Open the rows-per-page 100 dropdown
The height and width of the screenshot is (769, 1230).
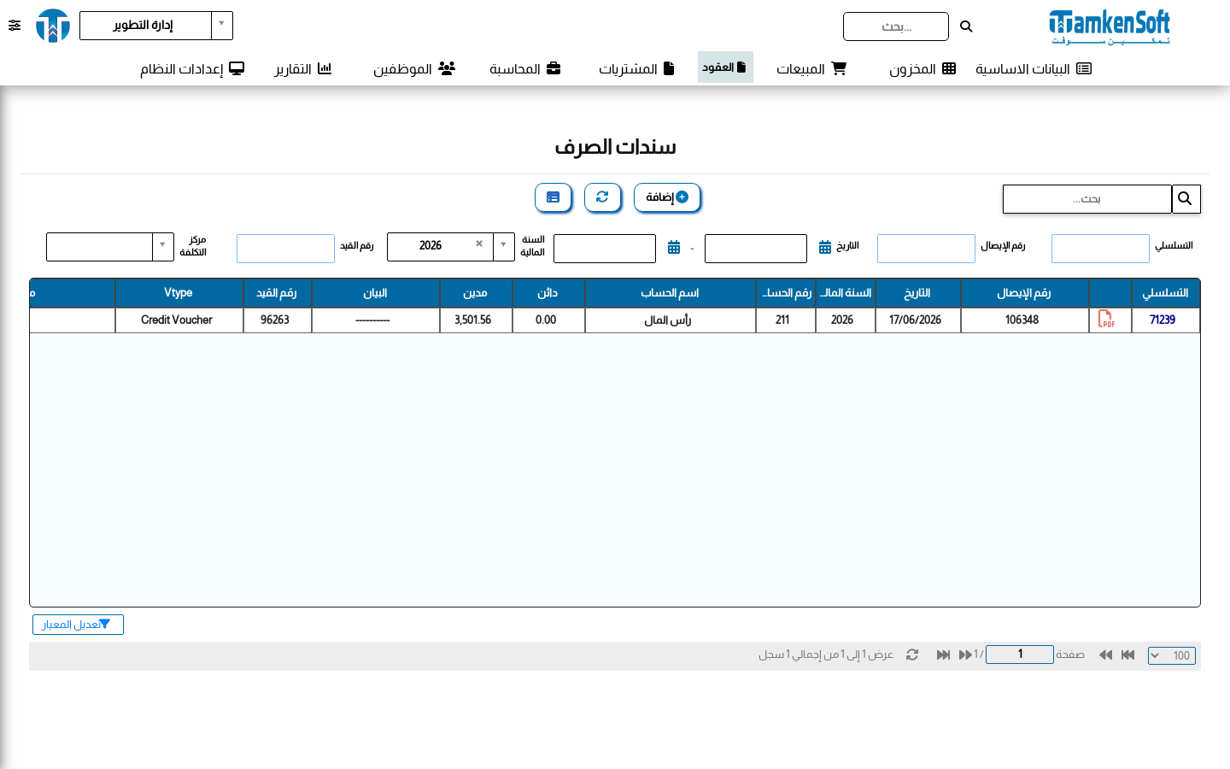click(1172, 655)
